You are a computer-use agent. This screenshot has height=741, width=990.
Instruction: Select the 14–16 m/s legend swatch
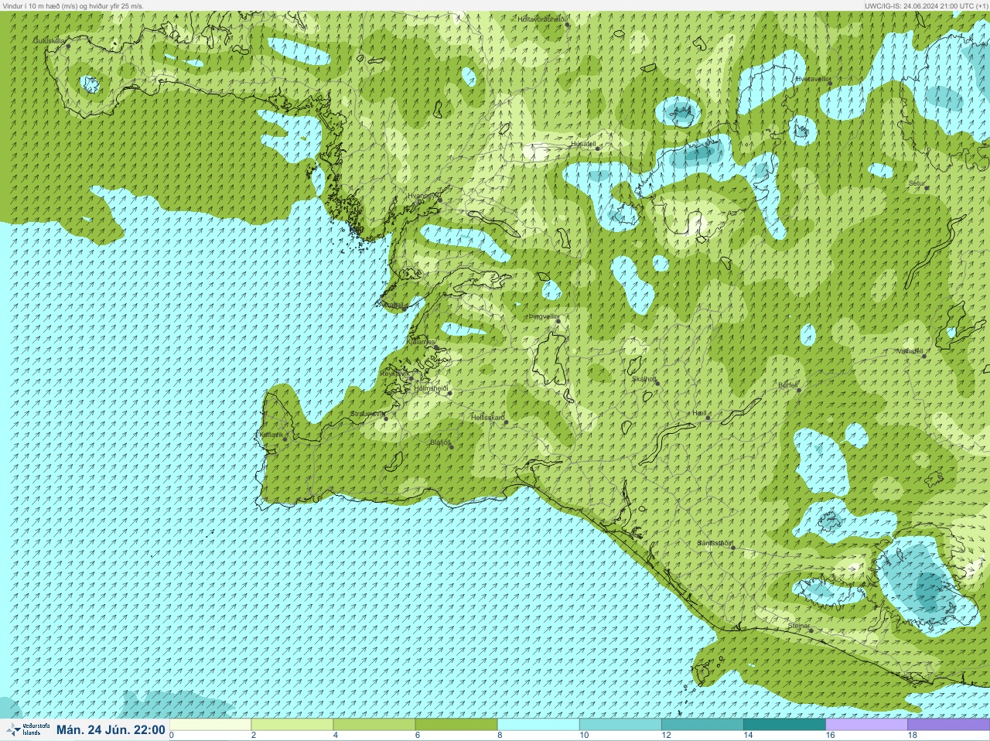pos(784,726)
